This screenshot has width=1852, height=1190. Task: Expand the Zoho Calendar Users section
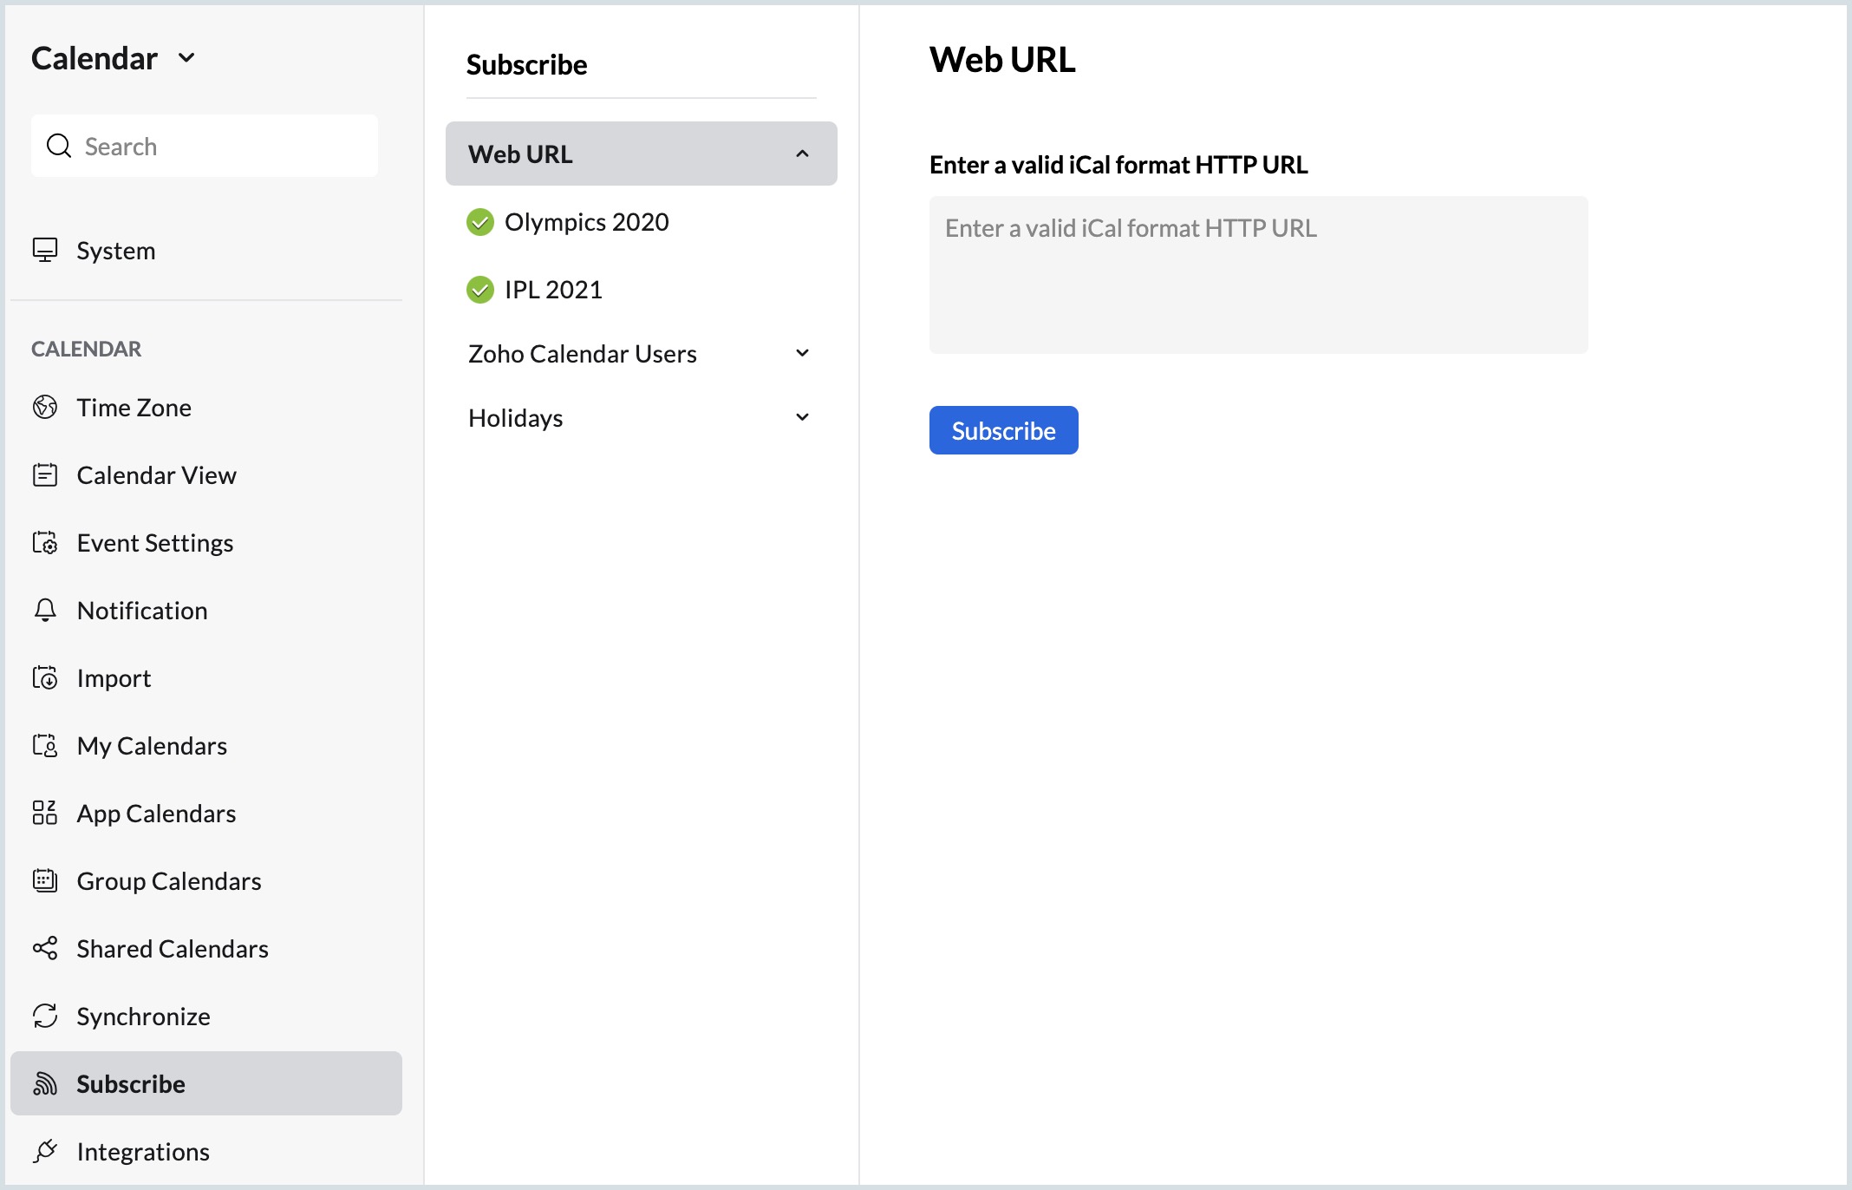tap(802, 353)
